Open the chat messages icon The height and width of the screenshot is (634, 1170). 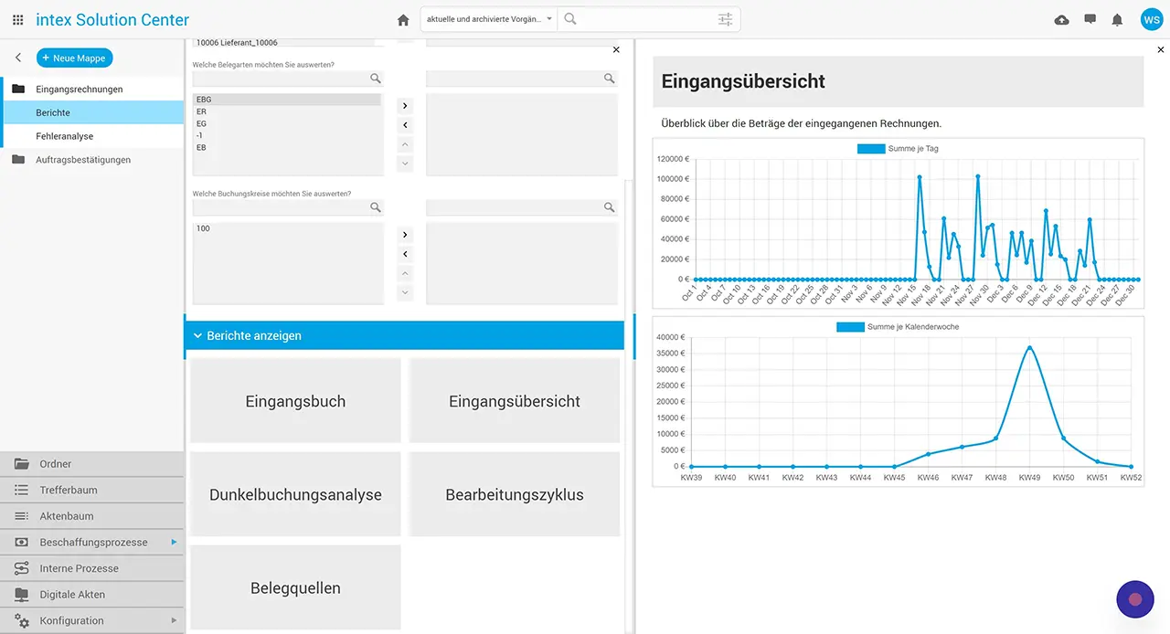[1090, 19]
